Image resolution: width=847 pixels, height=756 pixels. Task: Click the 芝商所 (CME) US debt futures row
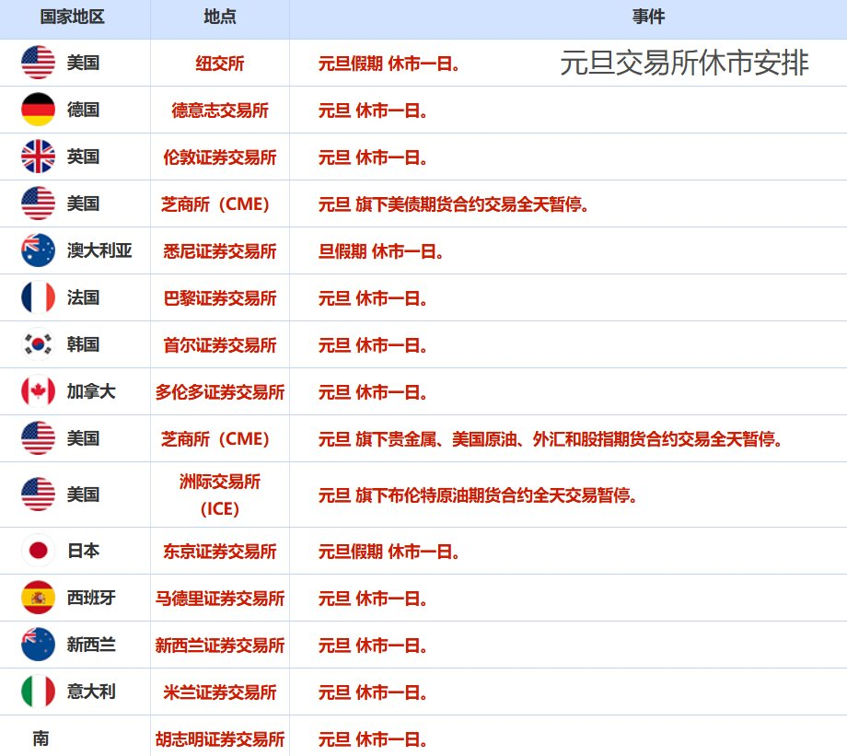click(x=219, y=204)
